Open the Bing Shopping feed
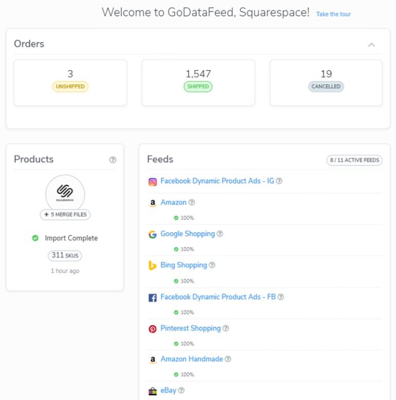The image size is (396, 400). 184,265
